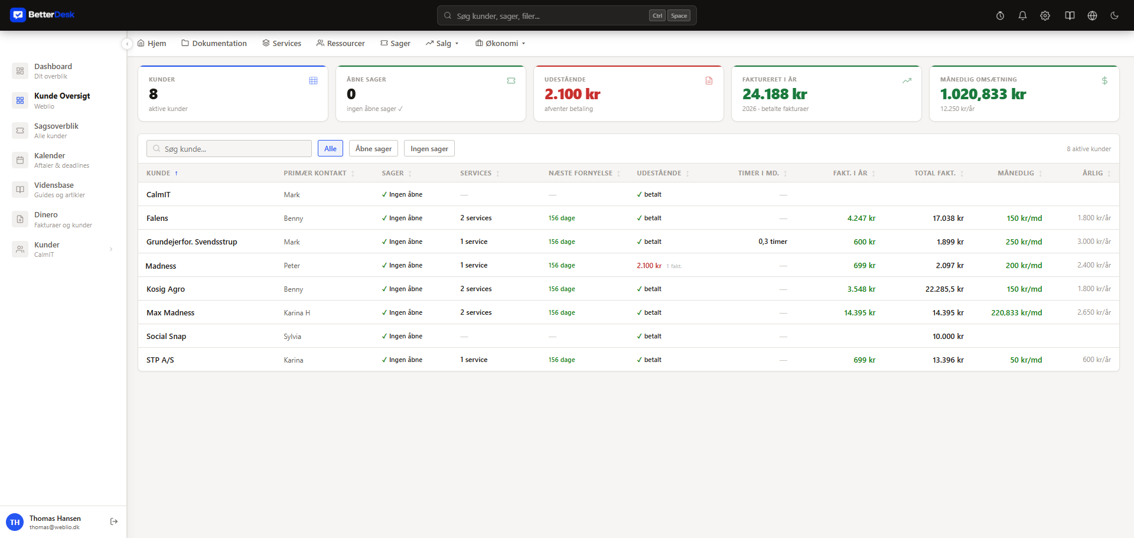Open settings gear icon
The height and width of the screenshot is (538, 1134).
[x=1045, y=16]
